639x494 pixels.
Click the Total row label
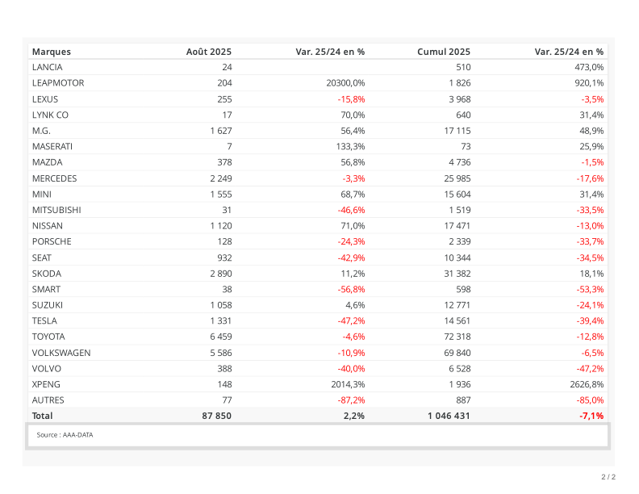[x=42, y=416]
